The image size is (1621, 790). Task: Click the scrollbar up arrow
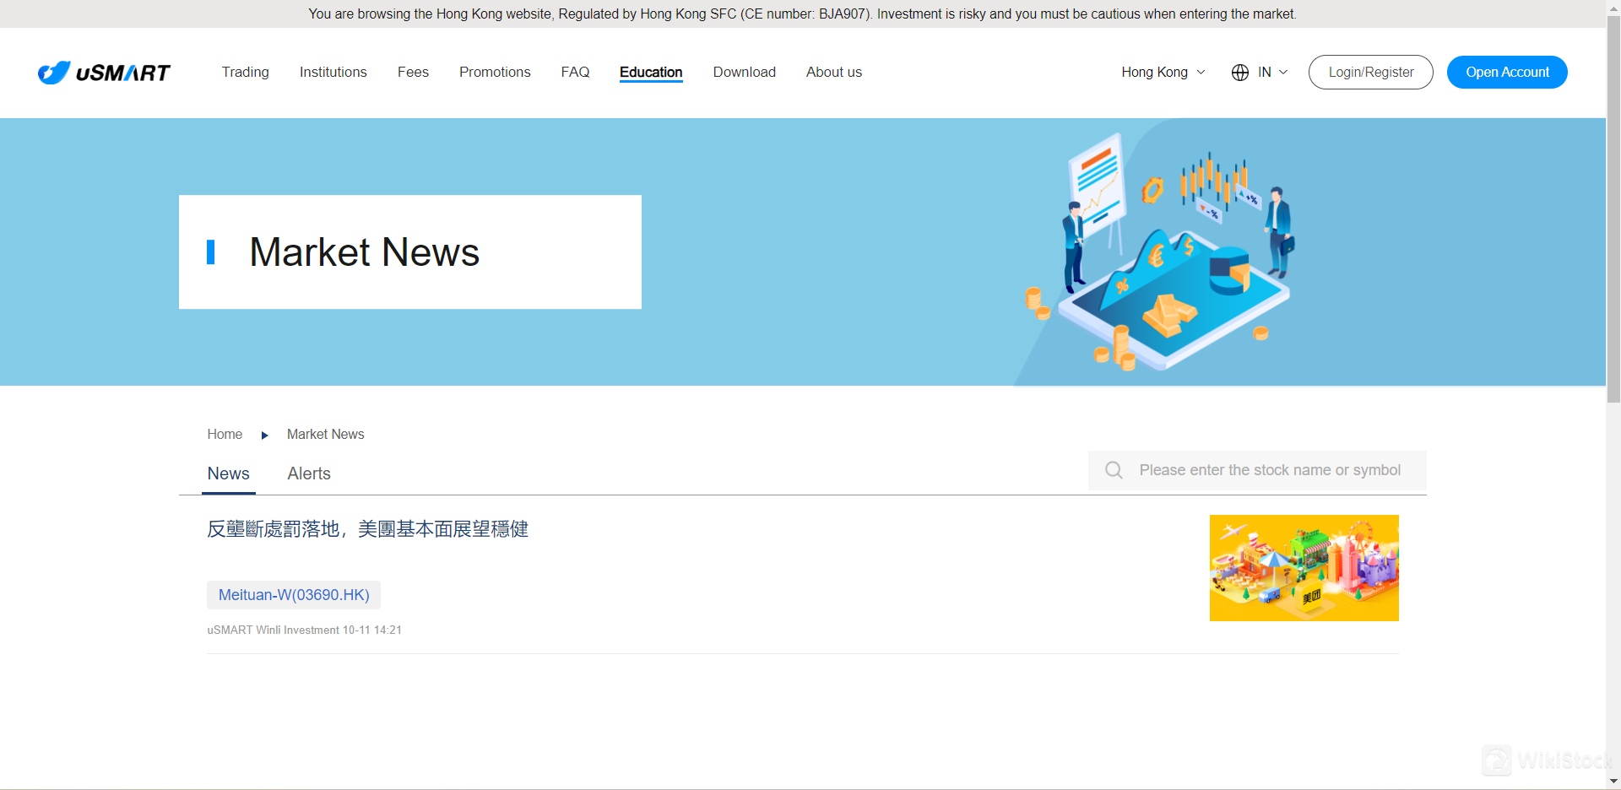point(1613,7)
